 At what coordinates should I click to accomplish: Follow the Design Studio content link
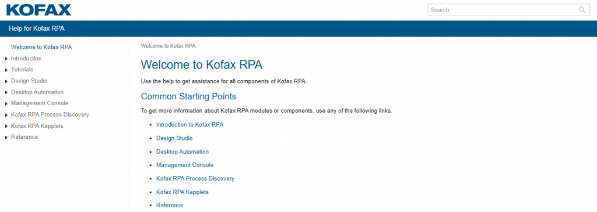(174, 138)
